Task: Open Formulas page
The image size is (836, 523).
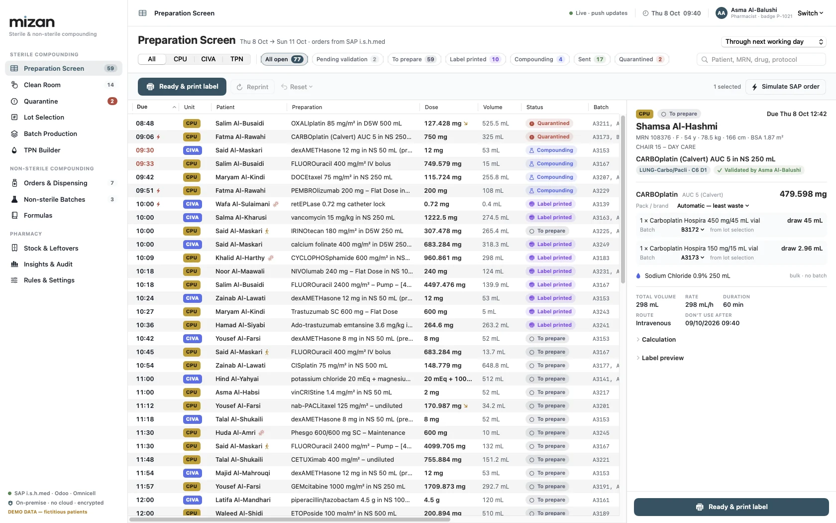Action: (x=64, y=215)
